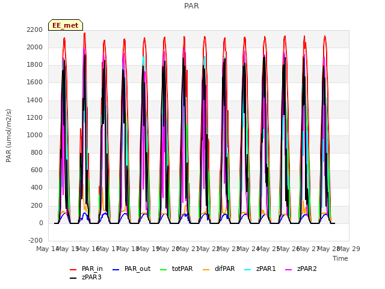Select the PAR_in legend label
385x289 pixels.
(x=92, y=269)
